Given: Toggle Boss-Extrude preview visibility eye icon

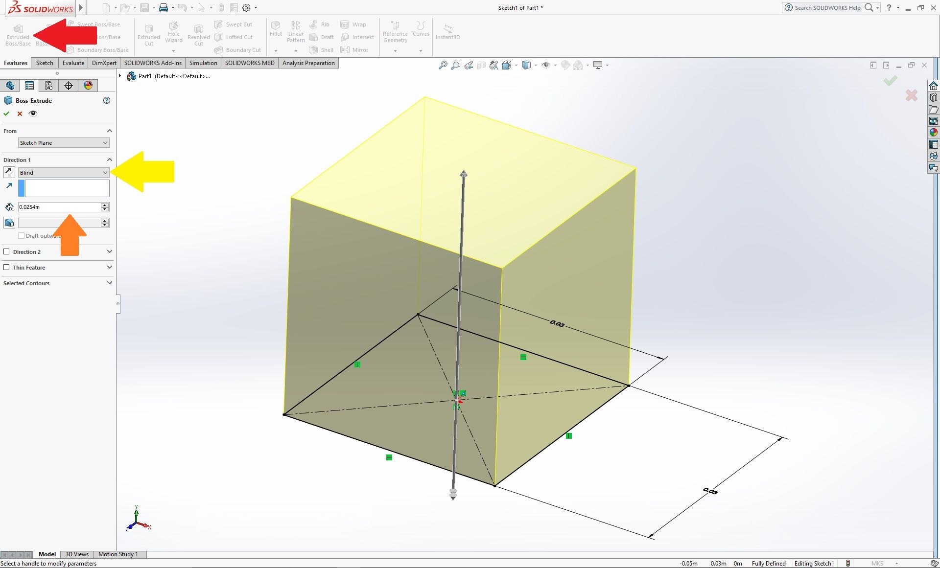Looking at the screenshot, I should [33, 113].
